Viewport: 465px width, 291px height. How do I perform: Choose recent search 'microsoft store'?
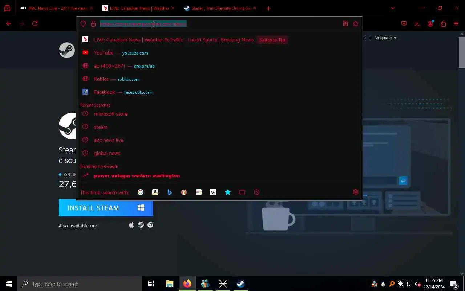tap(219, 114)
